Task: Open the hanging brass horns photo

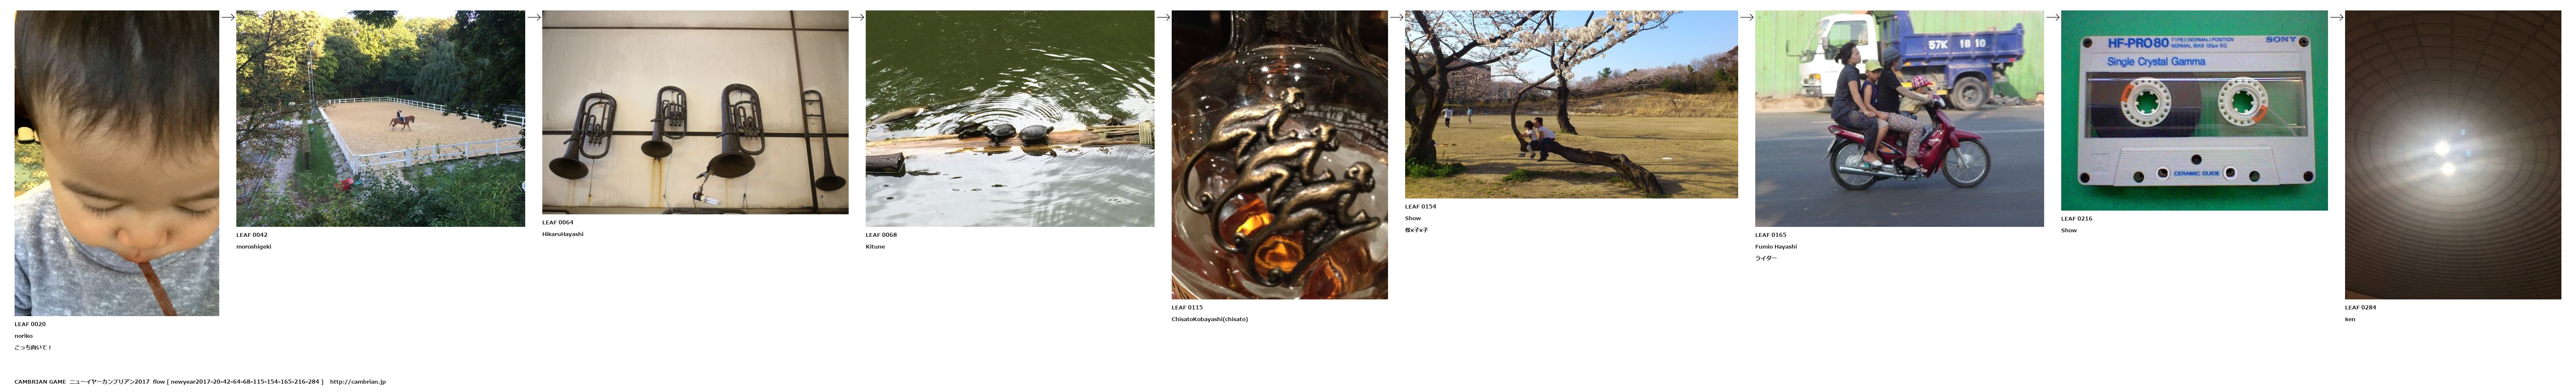Action: pyautogui.click(x=695, y=112)
